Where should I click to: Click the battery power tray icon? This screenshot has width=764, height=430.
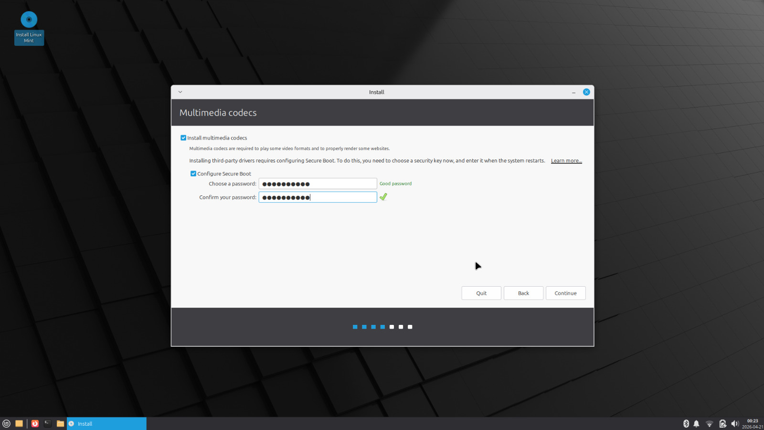tap(722, 423)
